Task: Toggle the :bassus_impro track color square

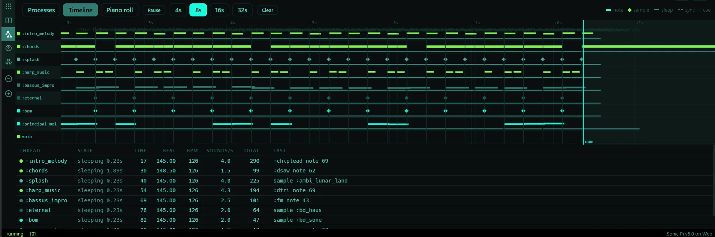Action: tap(18, 85)
